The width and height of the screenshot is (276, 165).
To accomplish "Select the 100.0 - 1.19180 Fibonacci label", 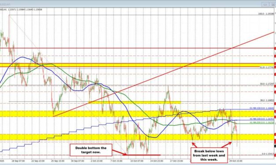I will pyautogui.click(x=266, y=14).
